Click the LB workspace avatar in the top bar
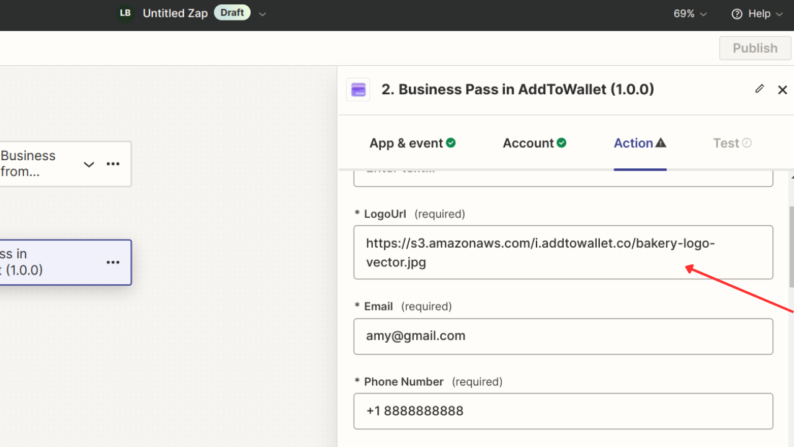 tap(125, 12)
